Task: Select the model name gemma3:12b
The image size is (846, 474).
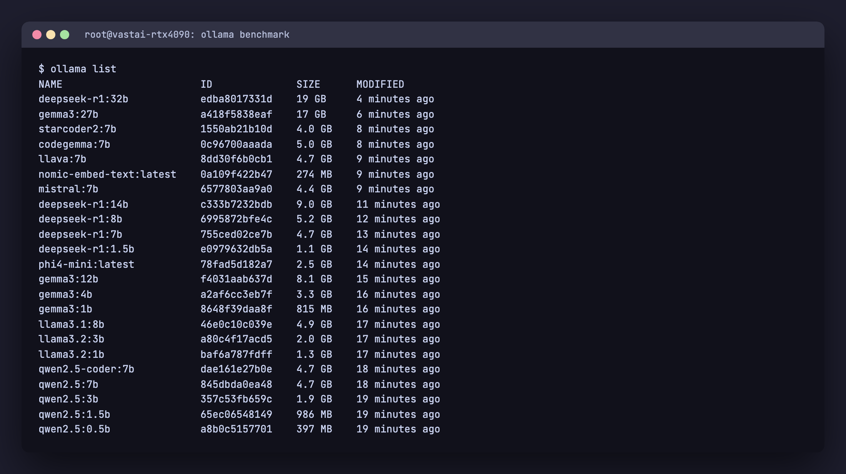Action: click(x=68, y=279)
